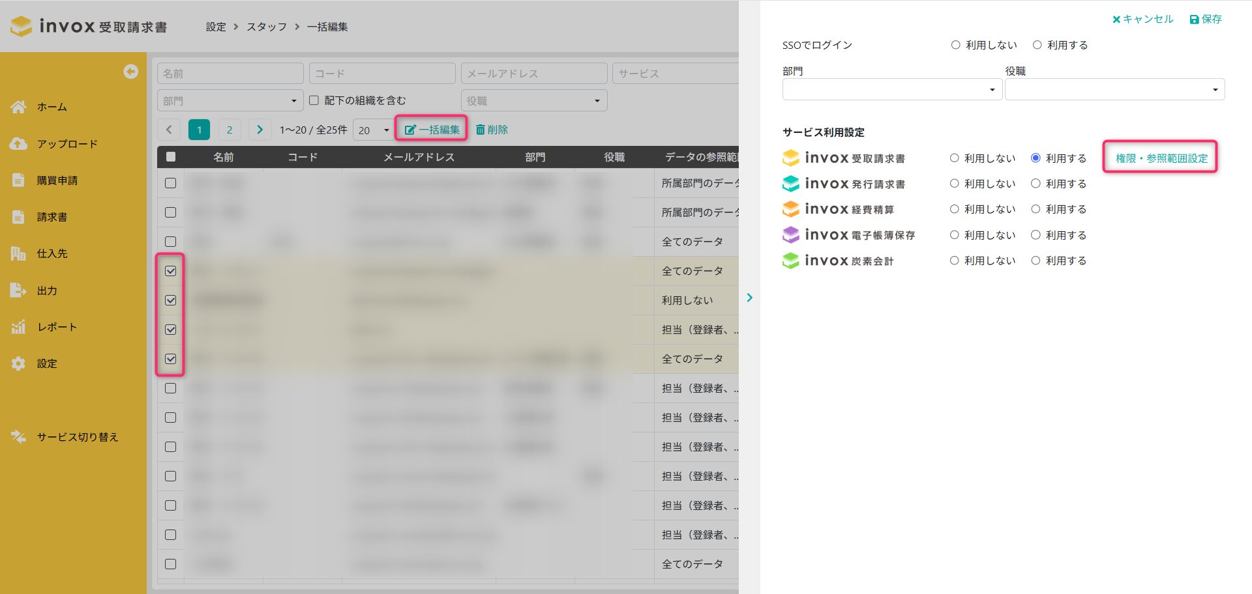Screen dimensions: 1252x594
Task: Open the page size 20 dropdown
Action: [373, 130]
